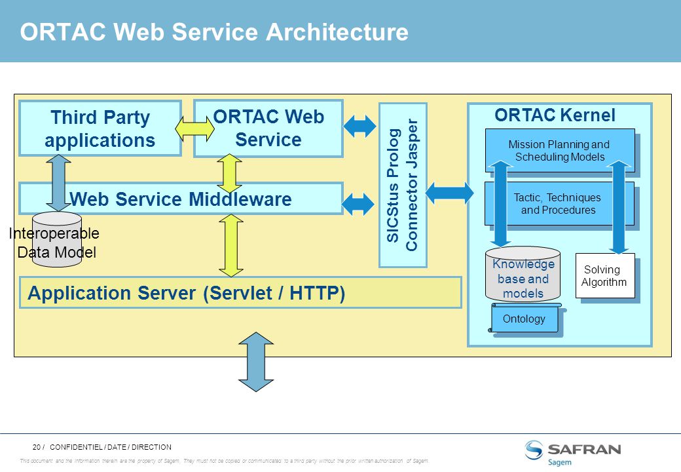Click the Interoperable Data Model cylinder
The image size is (681, 472).
[57, 239]
